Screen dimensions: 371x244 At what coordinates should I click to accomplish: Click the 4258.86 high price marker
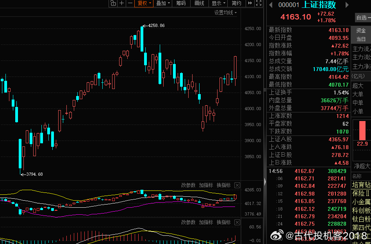tap(156, 25)
